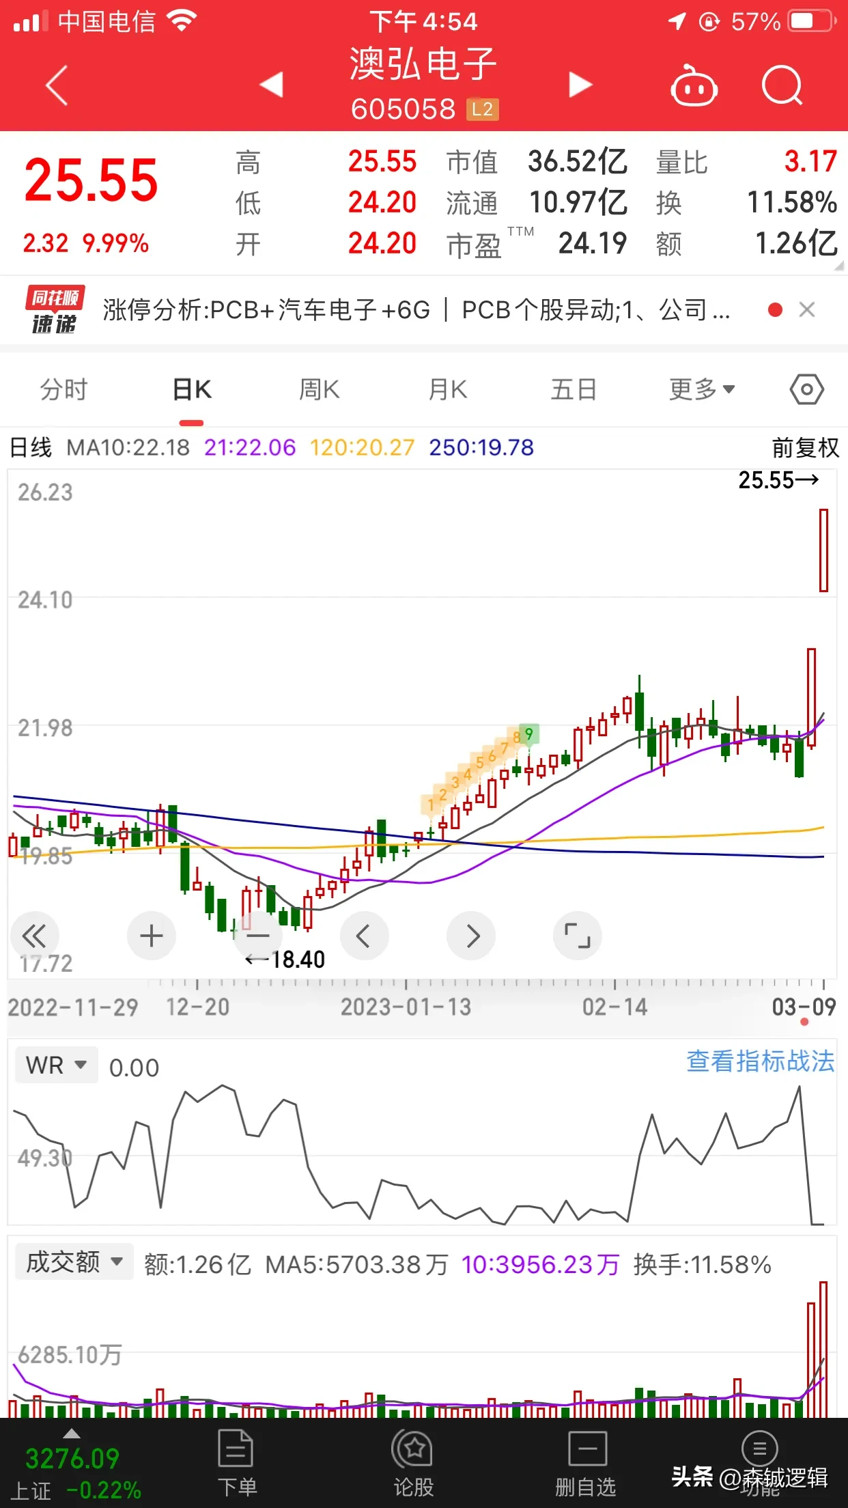Switch to next stock triangle arrow
This screenshot has width=848, height=1508.
click(x=580, y=85)
